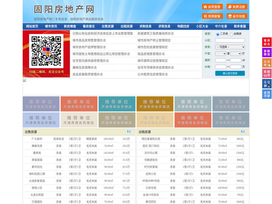The image size is (272, 204).
Task: Open the 看房报名 menu item
Action: click(x=89, y=26)
